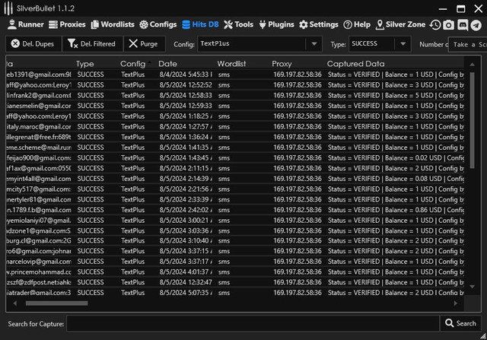Open the Runner tab
This screenshot has width=487, height=340.
coord(25,24)
